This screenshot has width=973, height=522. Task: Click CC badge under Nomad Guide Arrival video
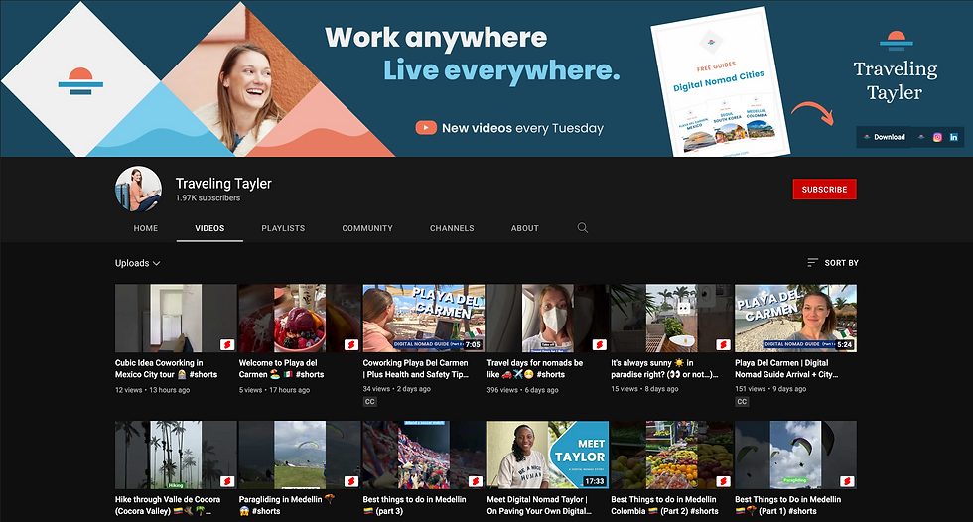(742, 402)
